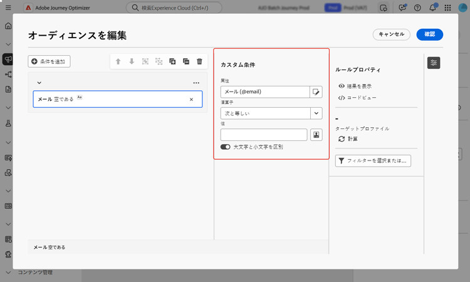The width and height of the screenshot is (470, 282).
Task: Click the group selection toolbar icon
Action: tap(145, 61)
